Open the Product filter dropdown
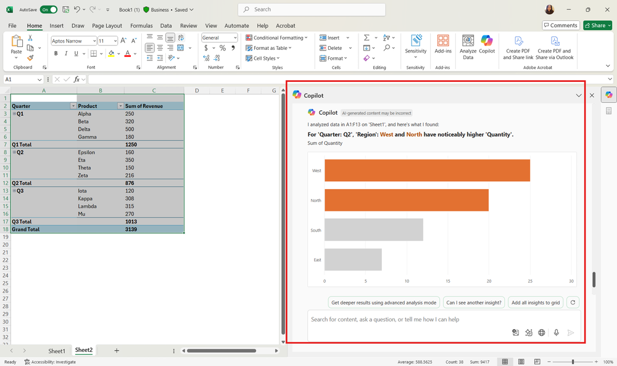The width and height of the screenshot is (617, 366). (120, 106)
